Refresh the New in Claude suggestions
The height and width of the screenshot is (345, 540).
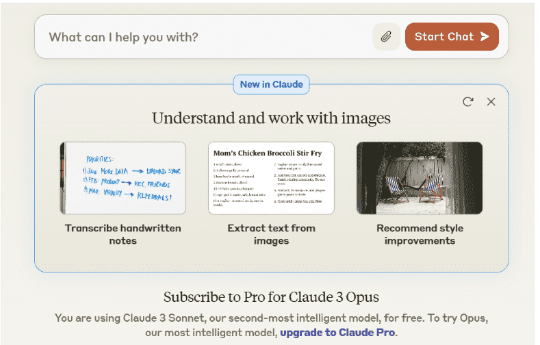coord(468,101)
